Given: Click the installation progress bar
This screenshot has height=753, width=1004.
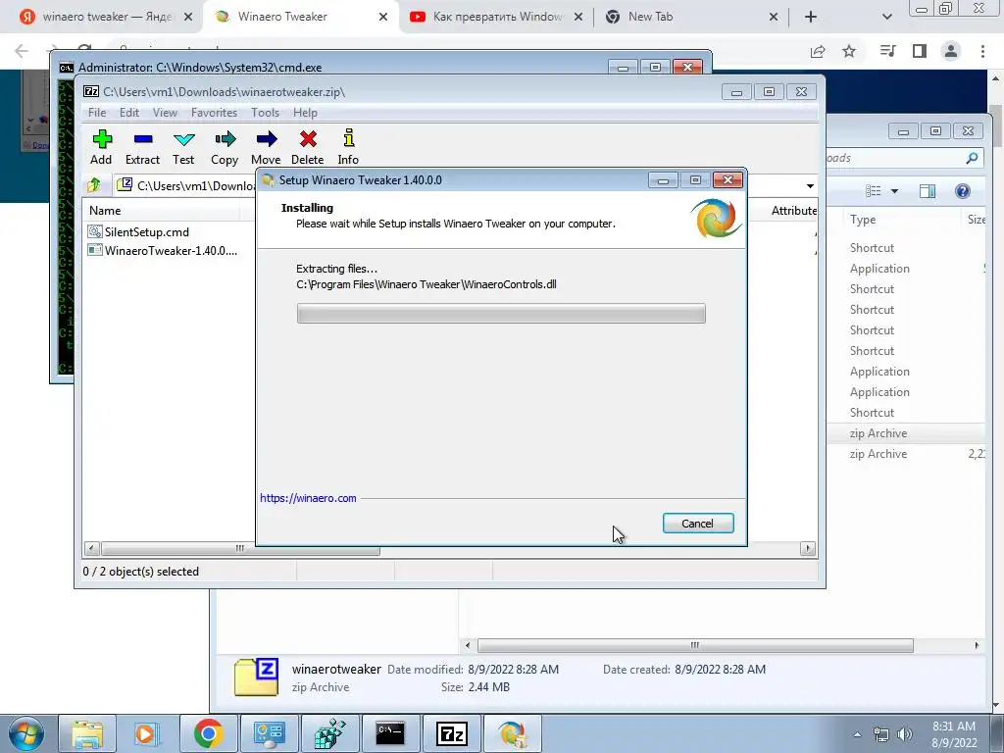Looking at the screenshot, I should [501, 313].
